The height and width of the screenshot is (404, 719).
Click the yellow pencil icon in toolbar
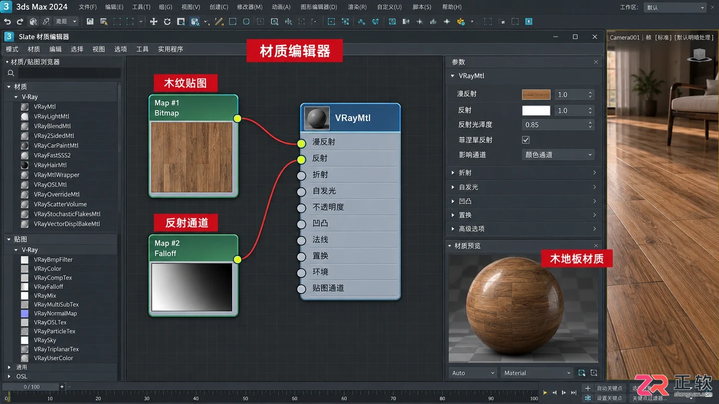pos(219,21)
